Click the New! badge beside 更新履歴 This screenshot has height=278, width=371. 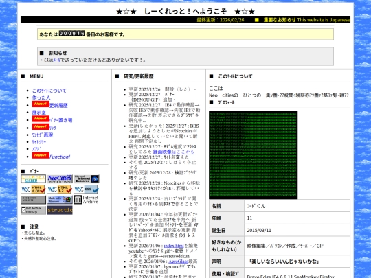tap(41, 104)
